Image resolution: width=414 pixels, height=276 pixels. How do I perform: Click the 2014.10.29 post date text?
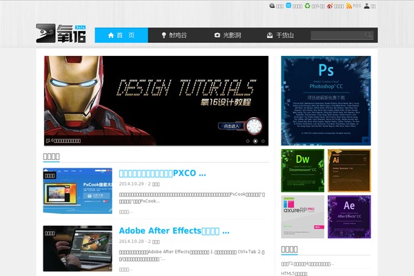click(x=131, y=184)
